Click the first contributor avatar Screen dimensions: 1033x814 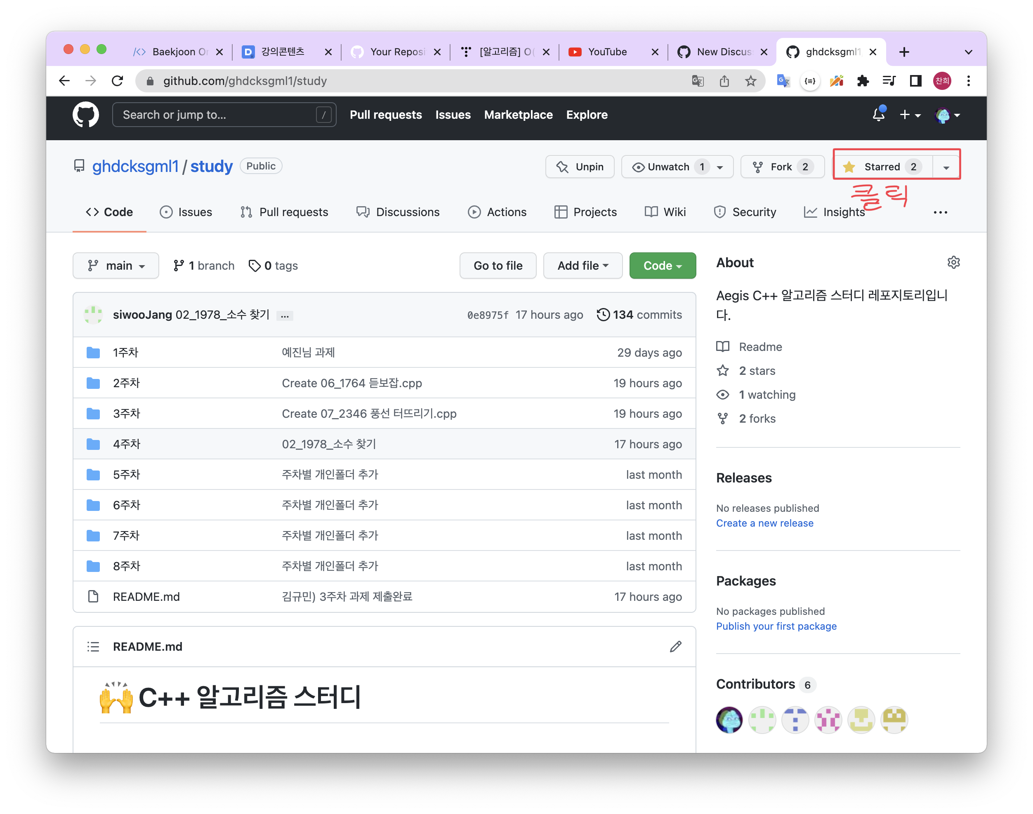(729, 720)
